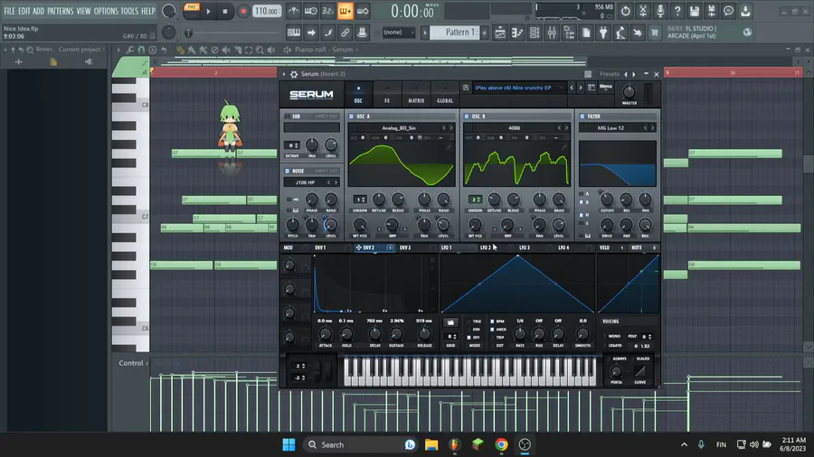Viewport: 814px width, 457px height.
Task: Open Serum's GLOBAL tab
Action: click(445, 94)
